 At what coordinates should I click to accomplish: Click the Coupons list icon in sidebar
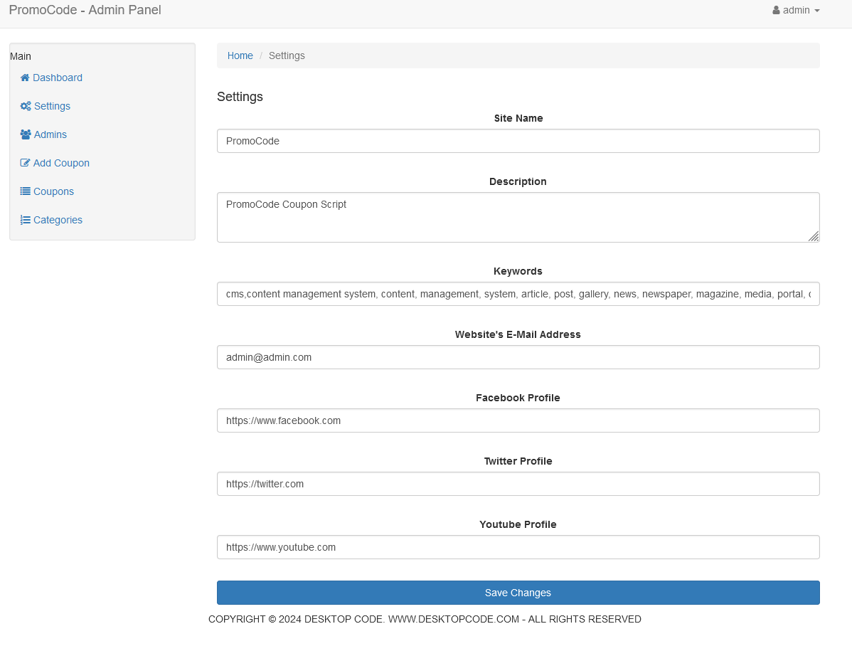pos(26,191)
